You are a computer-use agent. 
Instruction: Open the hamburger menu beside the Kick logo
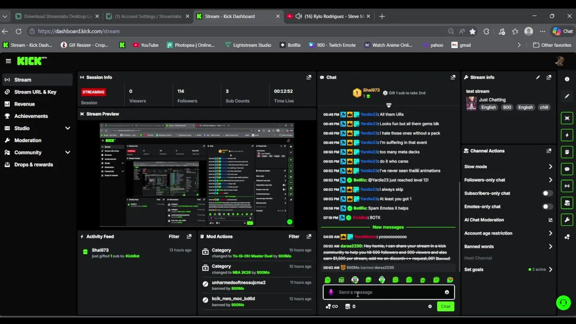coord(8,61)
